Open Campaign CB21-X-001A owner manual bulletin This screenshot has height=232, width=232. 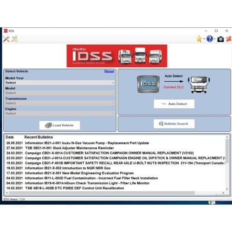point(110,153)
